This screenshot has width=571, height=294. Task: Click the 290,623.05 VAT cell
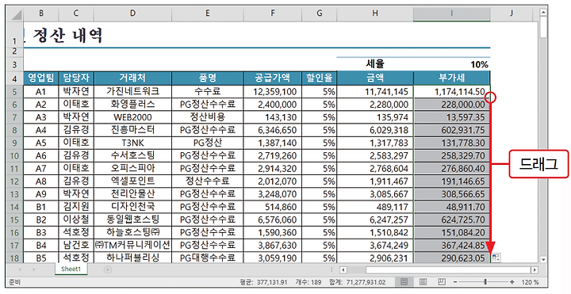click(x=452, y=258)
